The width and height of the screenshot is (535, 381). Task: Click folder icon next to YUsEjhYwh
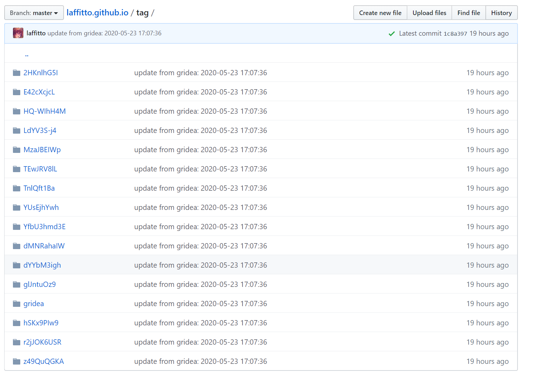16,207
